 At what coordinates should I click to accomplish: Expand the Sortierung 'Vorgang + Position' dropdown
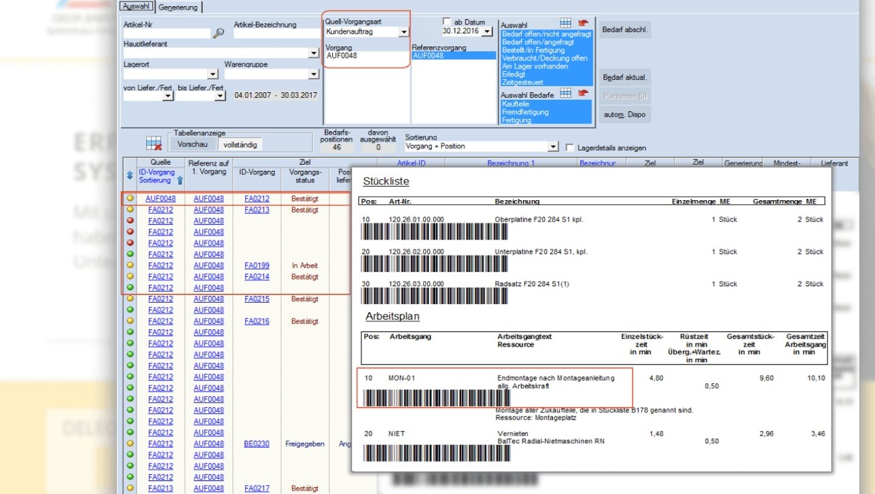tap(553, 147)
